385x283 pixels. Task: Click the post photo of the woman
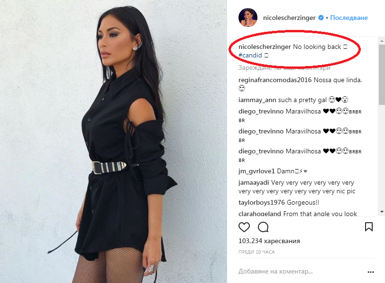(113, 141)
